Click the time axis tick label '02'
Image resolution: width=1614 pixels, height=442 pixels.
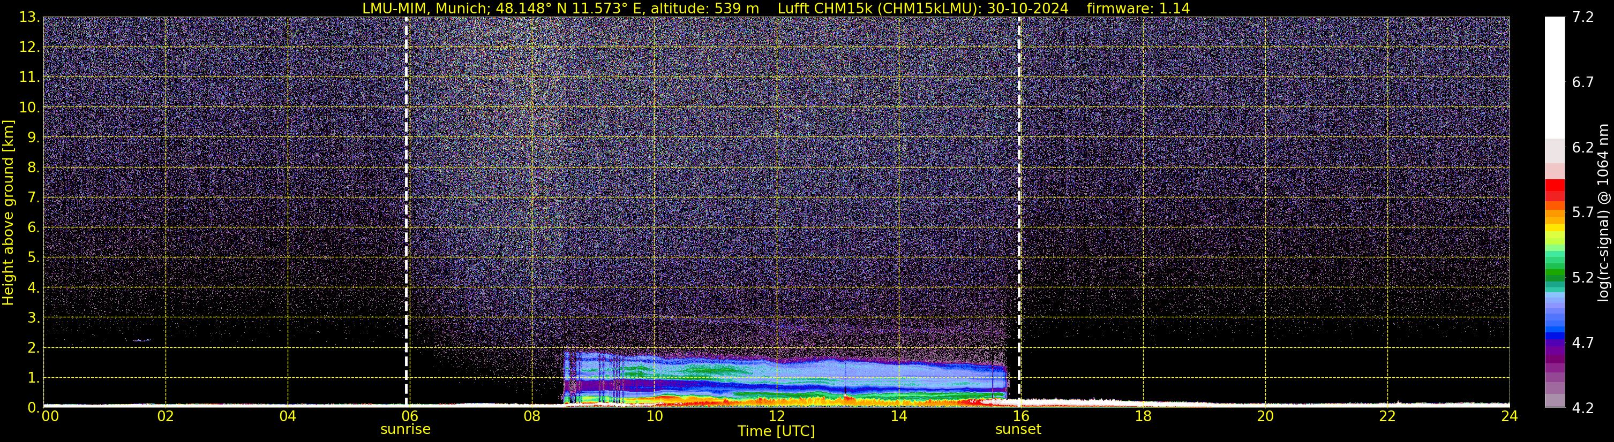(166, 416)
